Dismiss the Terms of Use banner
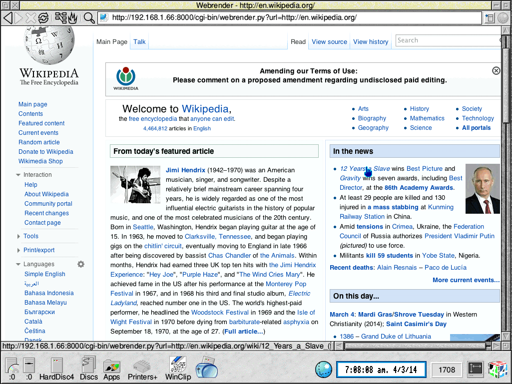This screenshot has height=384, width=512. 496,70
